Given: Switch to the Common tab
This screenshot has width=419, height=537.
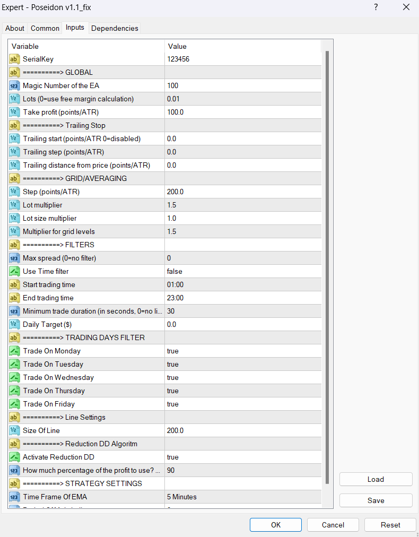Looking at the screenshot, I should point(45,28).
